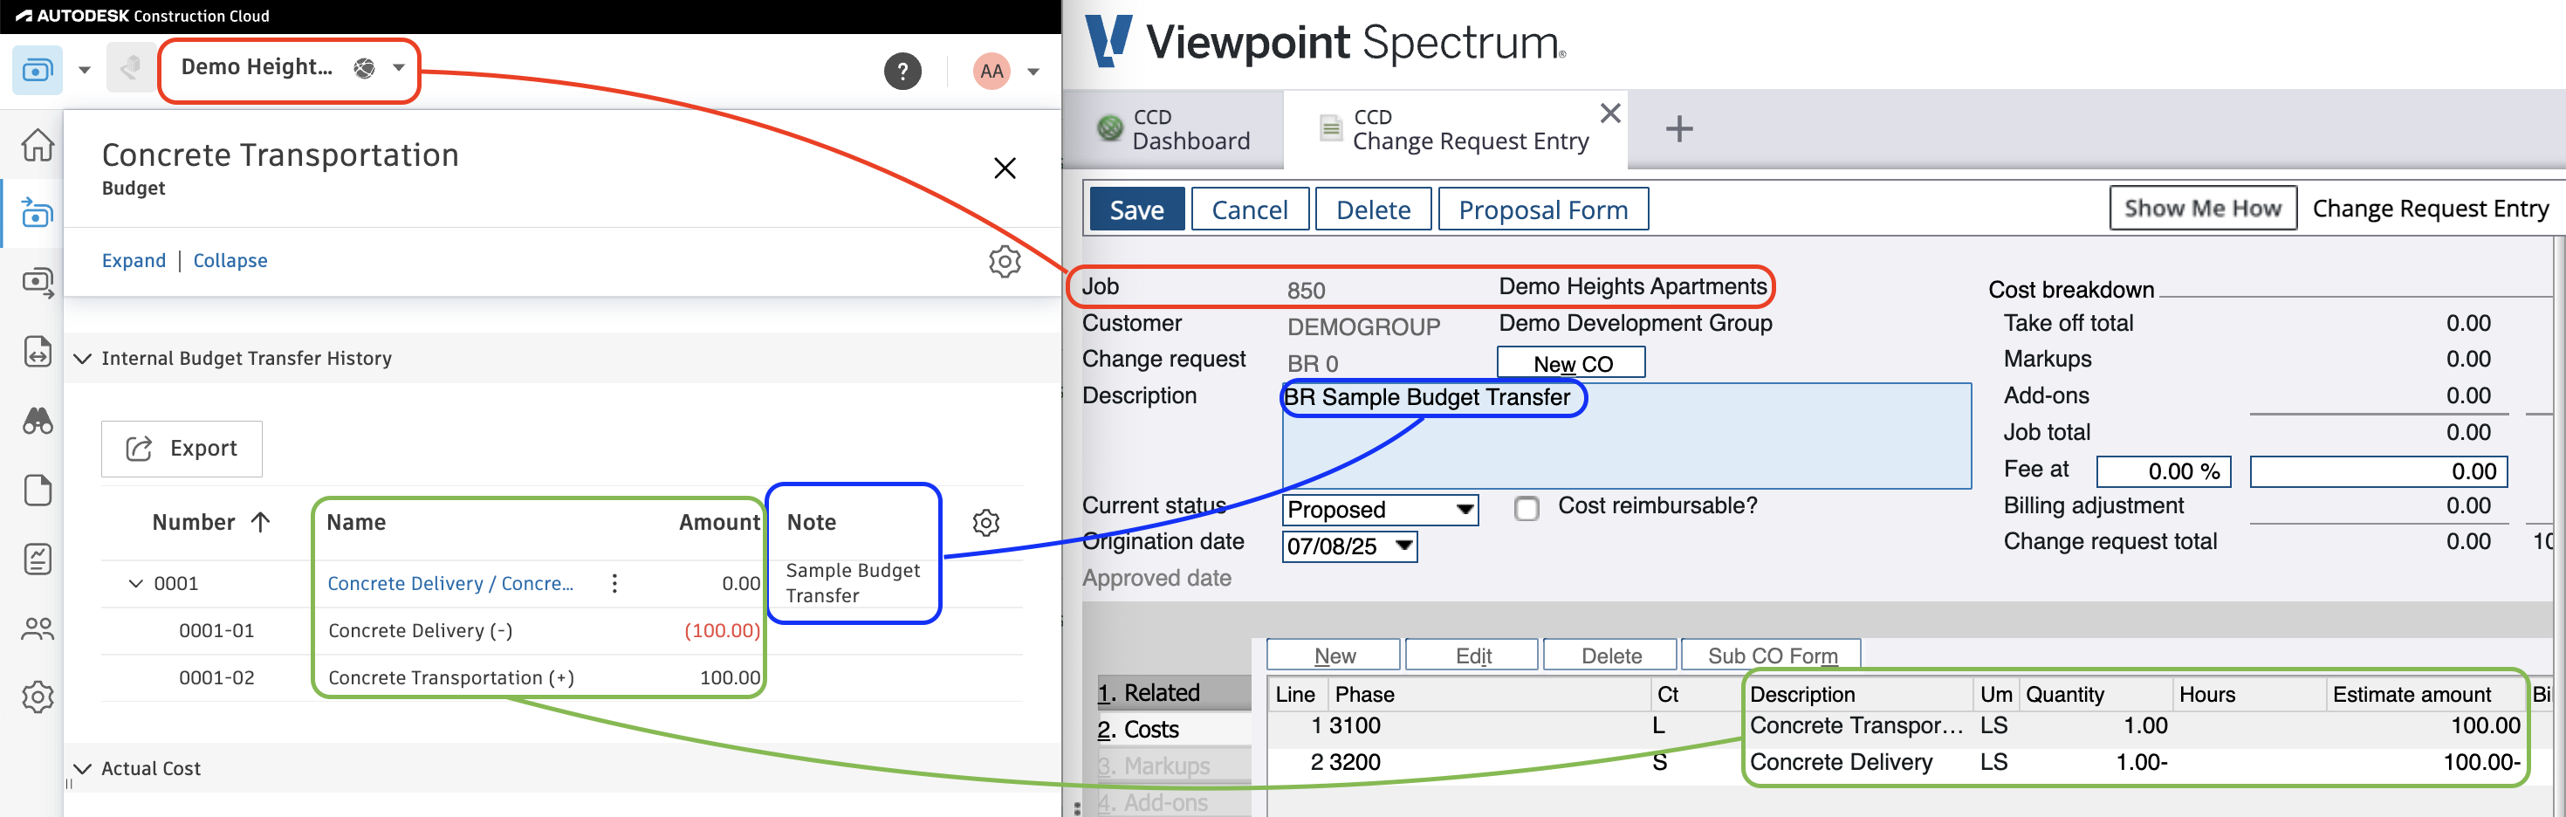Collapse the Actual Cost section
This screenshot has width=2566, height=817.
coord(83,769)
